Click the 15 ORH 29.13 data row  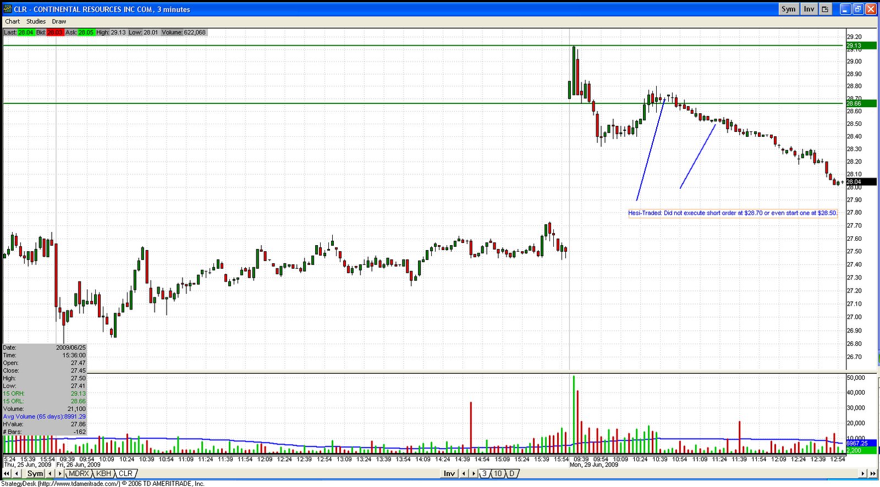[44, 394]
